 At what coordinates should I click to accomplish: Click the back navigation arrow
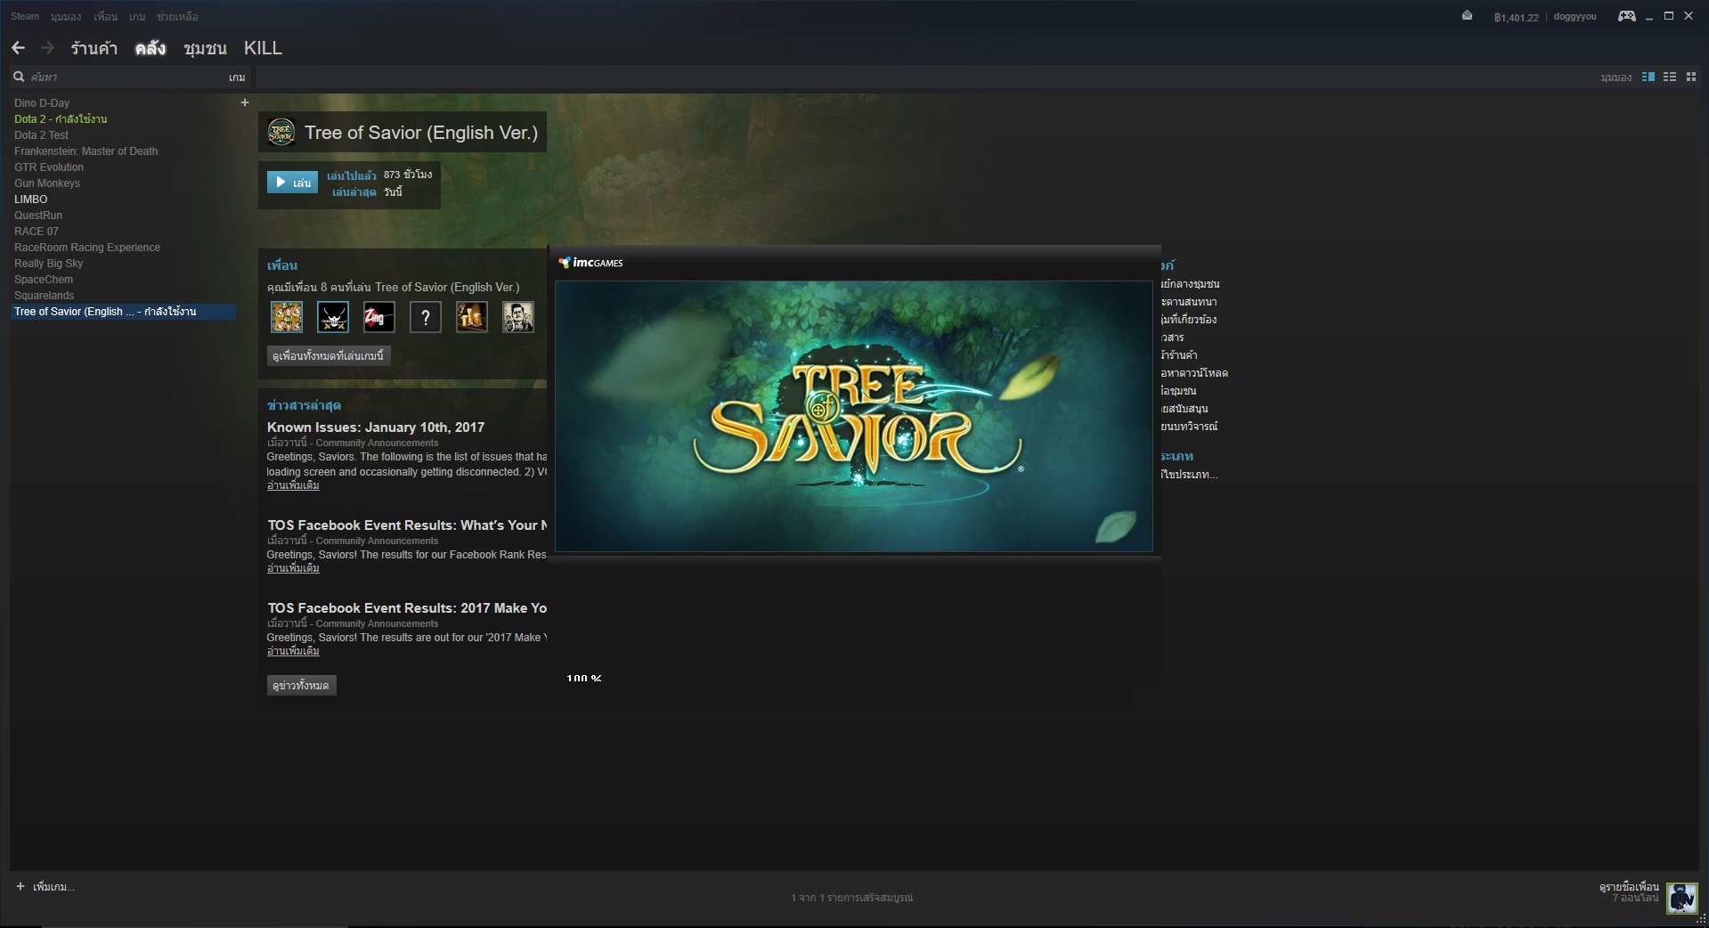tap(18, 48)
